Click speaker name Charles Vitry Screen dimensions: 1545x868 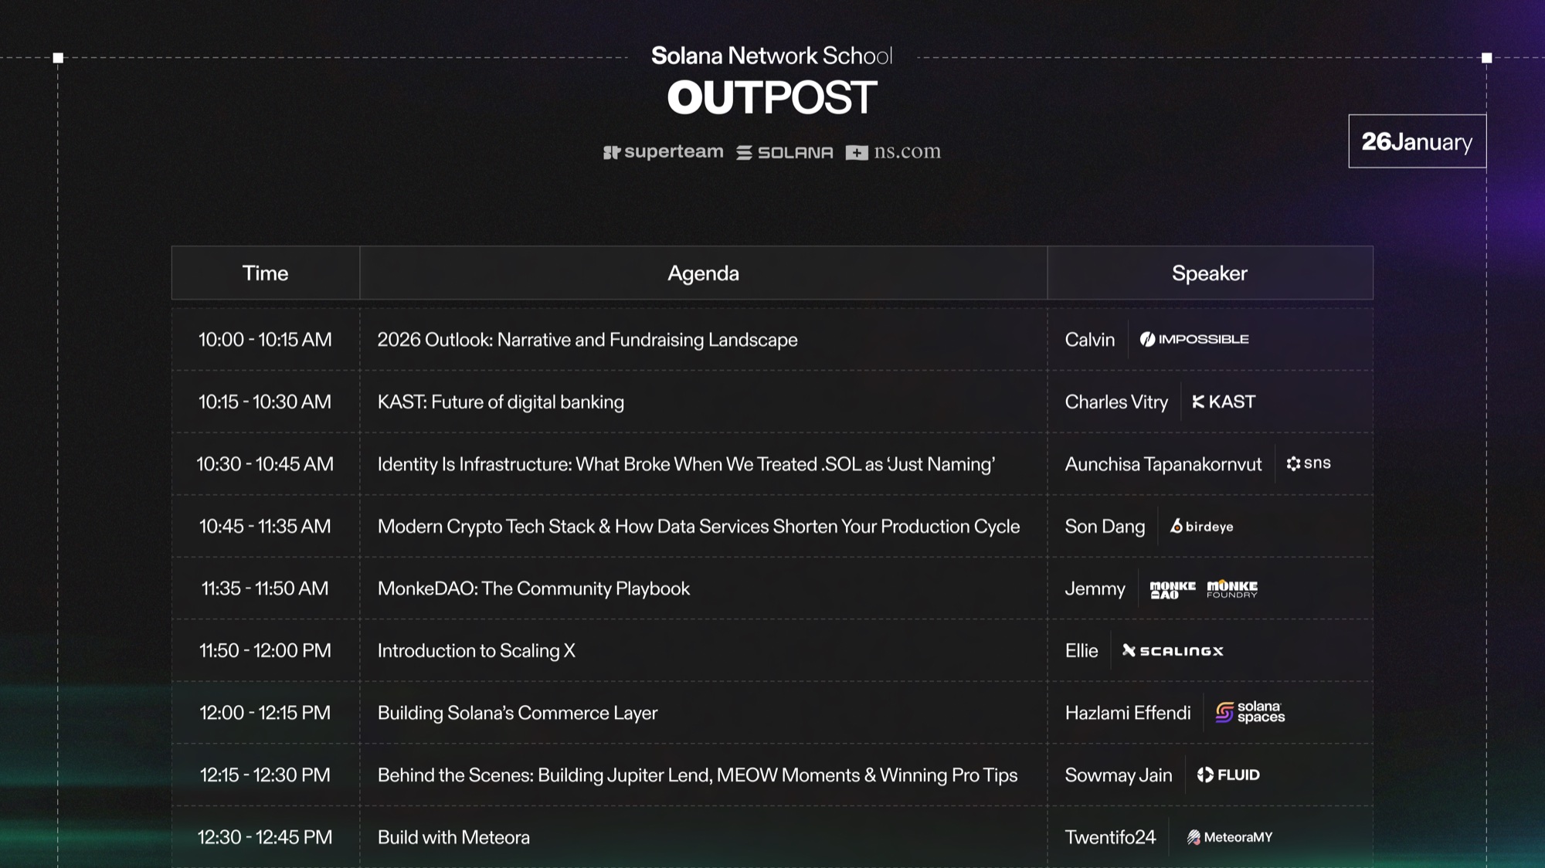(x=1116, y=402)
